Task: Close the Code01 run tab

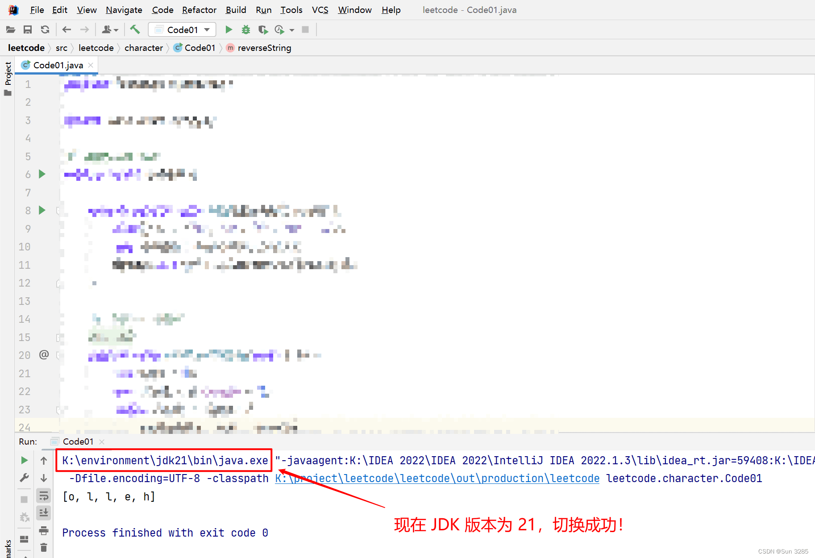Action: coord(102,442)
